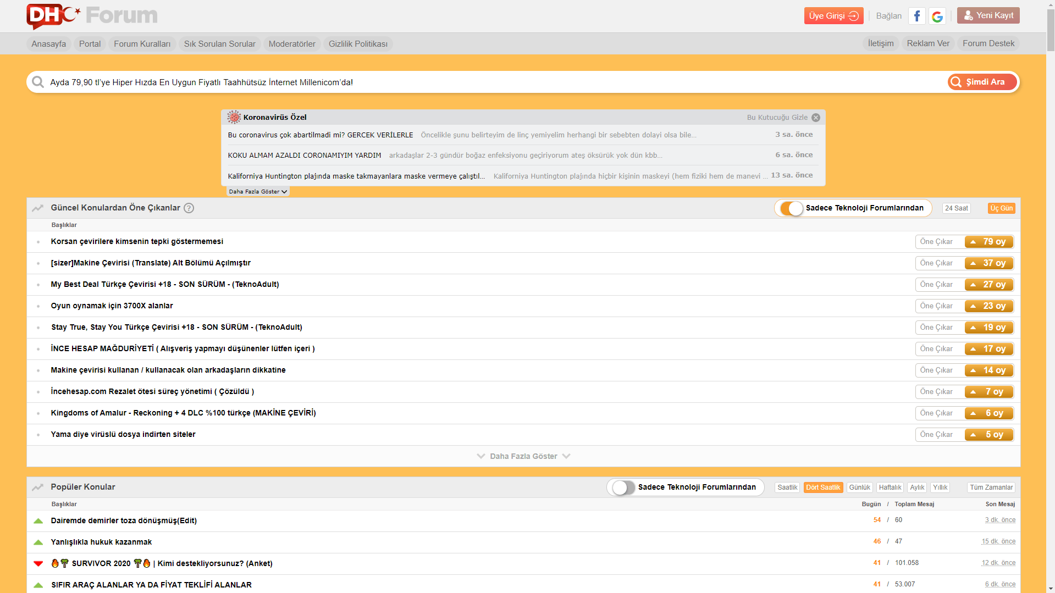This screenshot has height=593, width=1055.
Task: Click trend icon beside Güncel Konulardan Öne Çıkanlar
Action: [x=37, y=208]
